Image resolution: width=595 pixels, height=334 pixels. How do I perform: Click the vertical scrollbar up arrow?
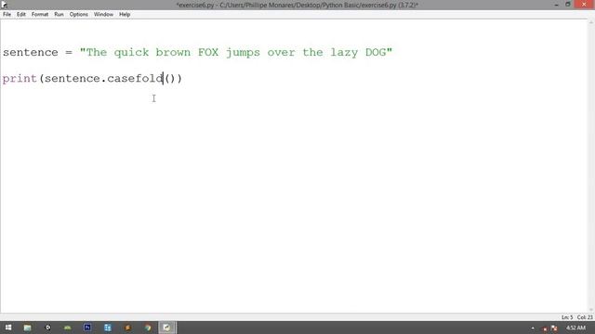pos(591,22)
